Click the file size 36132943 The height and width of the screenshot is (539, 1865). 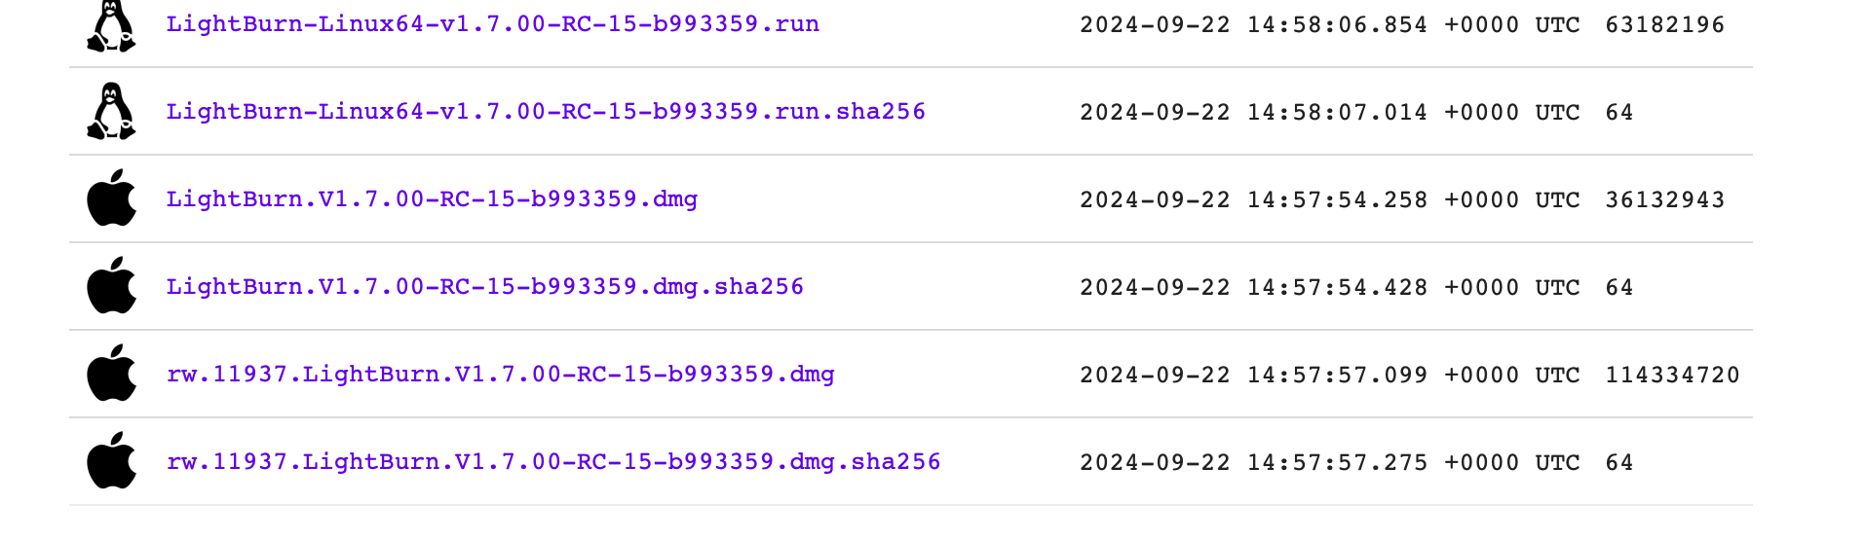(1664, 200)
